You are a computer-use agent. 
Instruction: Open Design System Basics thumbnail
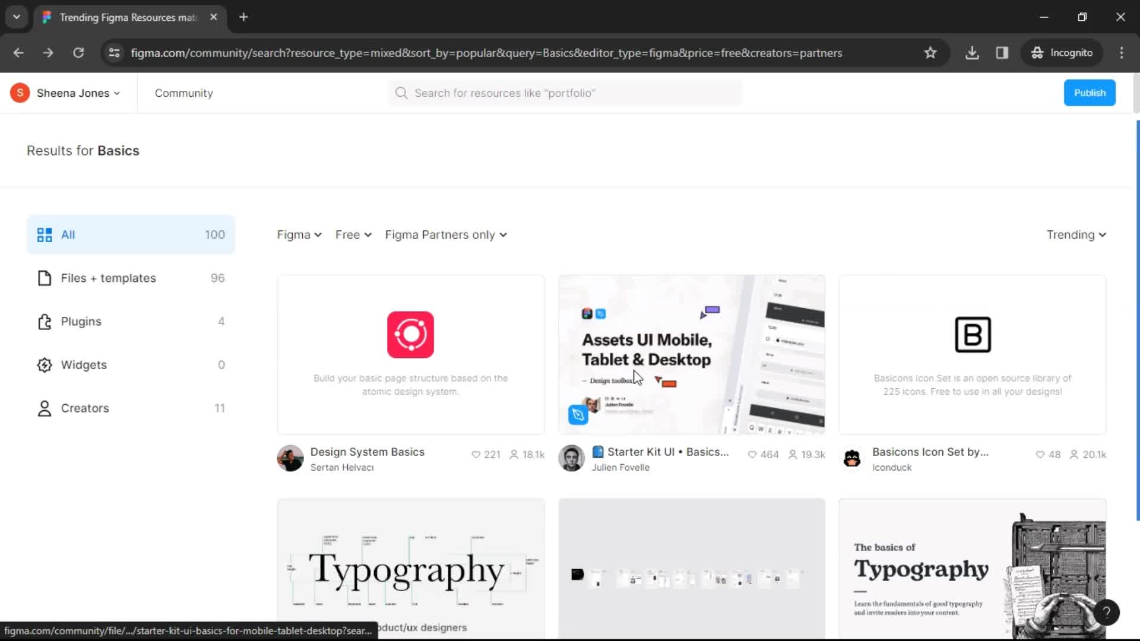click(410, 354)
